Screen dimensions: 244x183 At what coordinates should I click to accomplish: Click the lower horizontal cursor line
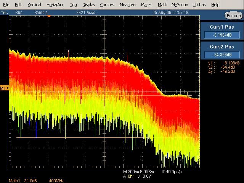pyautogui.click(x=76, y=137)
